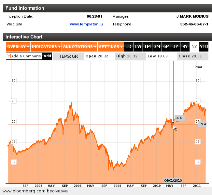Click the Add a Comparison field
This screenshot has height=195, width=212.
[x=26, y=56]
